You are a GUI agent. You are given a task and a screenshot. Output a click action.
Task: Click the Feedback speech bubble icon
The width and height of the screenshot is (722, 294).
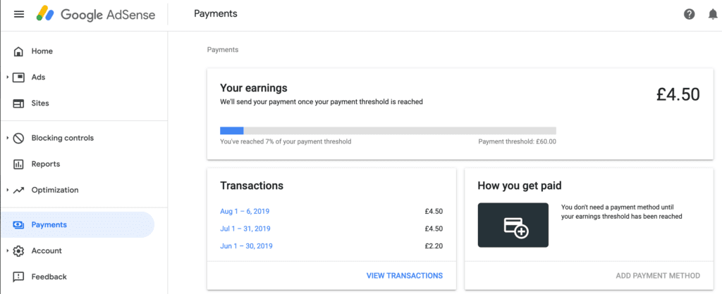[18, 277]
